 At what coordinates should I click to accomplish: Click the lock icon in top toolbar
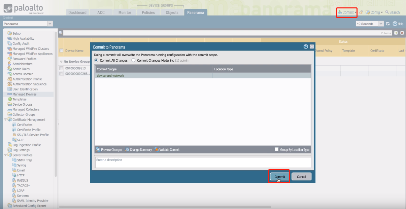[361, 12]
